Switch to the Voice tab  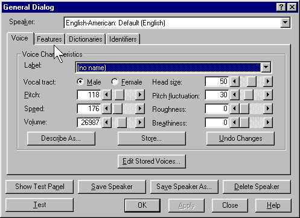20,38
